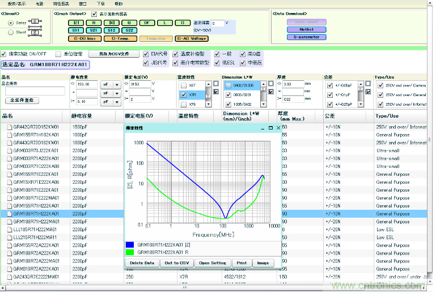This screenshot has width=436, height=294.
Task: Click the Q factor graph button
Action: click(129, 23)
